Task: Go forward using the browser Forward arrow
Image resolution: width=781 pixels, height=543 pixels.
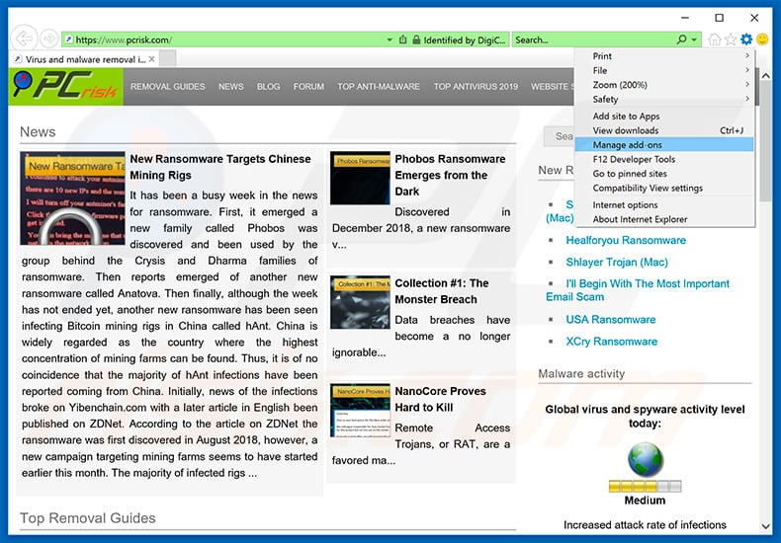Action: click(x=48, y=39)
